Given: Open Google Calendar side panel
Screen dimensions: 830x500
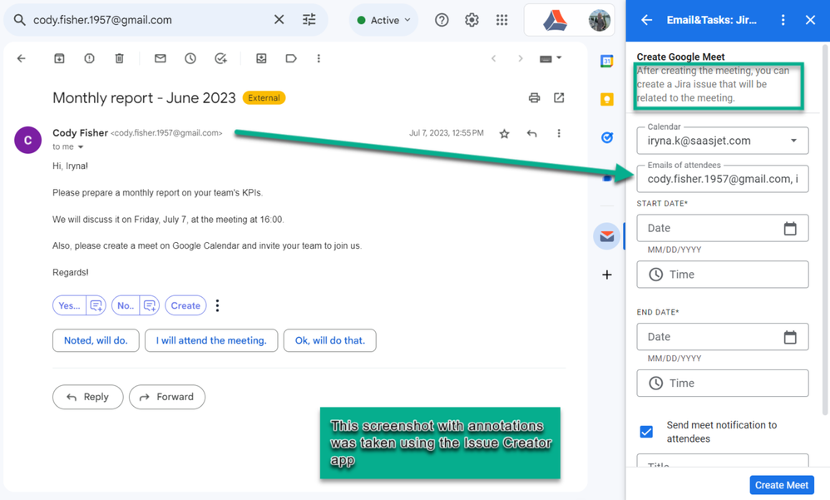Looking at the screenshot, I should 606,62.
